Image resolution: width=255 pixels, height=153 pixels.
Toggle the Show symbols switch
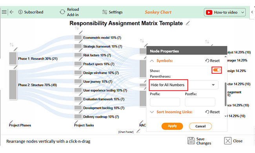tap(217, 70)
